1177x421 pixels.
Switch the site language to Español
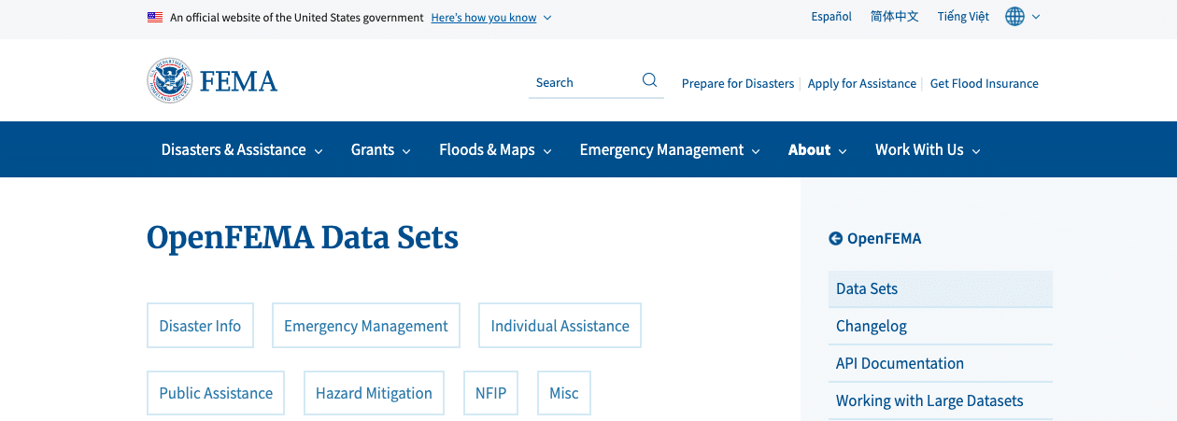[x=831, y=17]
